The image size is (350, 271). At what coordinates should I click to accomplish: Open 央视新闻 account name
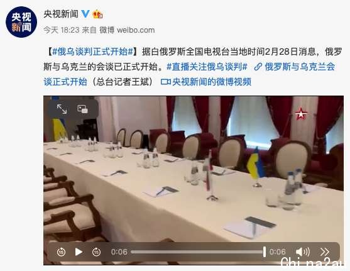(61, 14)
